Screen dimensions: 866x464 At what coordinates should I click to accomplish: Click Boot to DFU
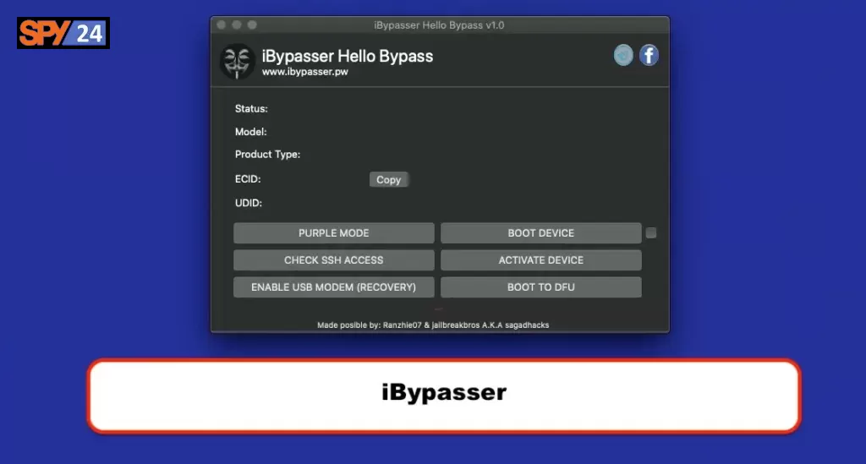click(540, 287)
